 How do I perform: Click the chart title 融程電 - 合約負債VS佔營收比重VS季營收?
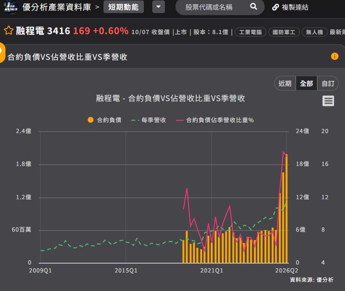click(x=170, y=98)
